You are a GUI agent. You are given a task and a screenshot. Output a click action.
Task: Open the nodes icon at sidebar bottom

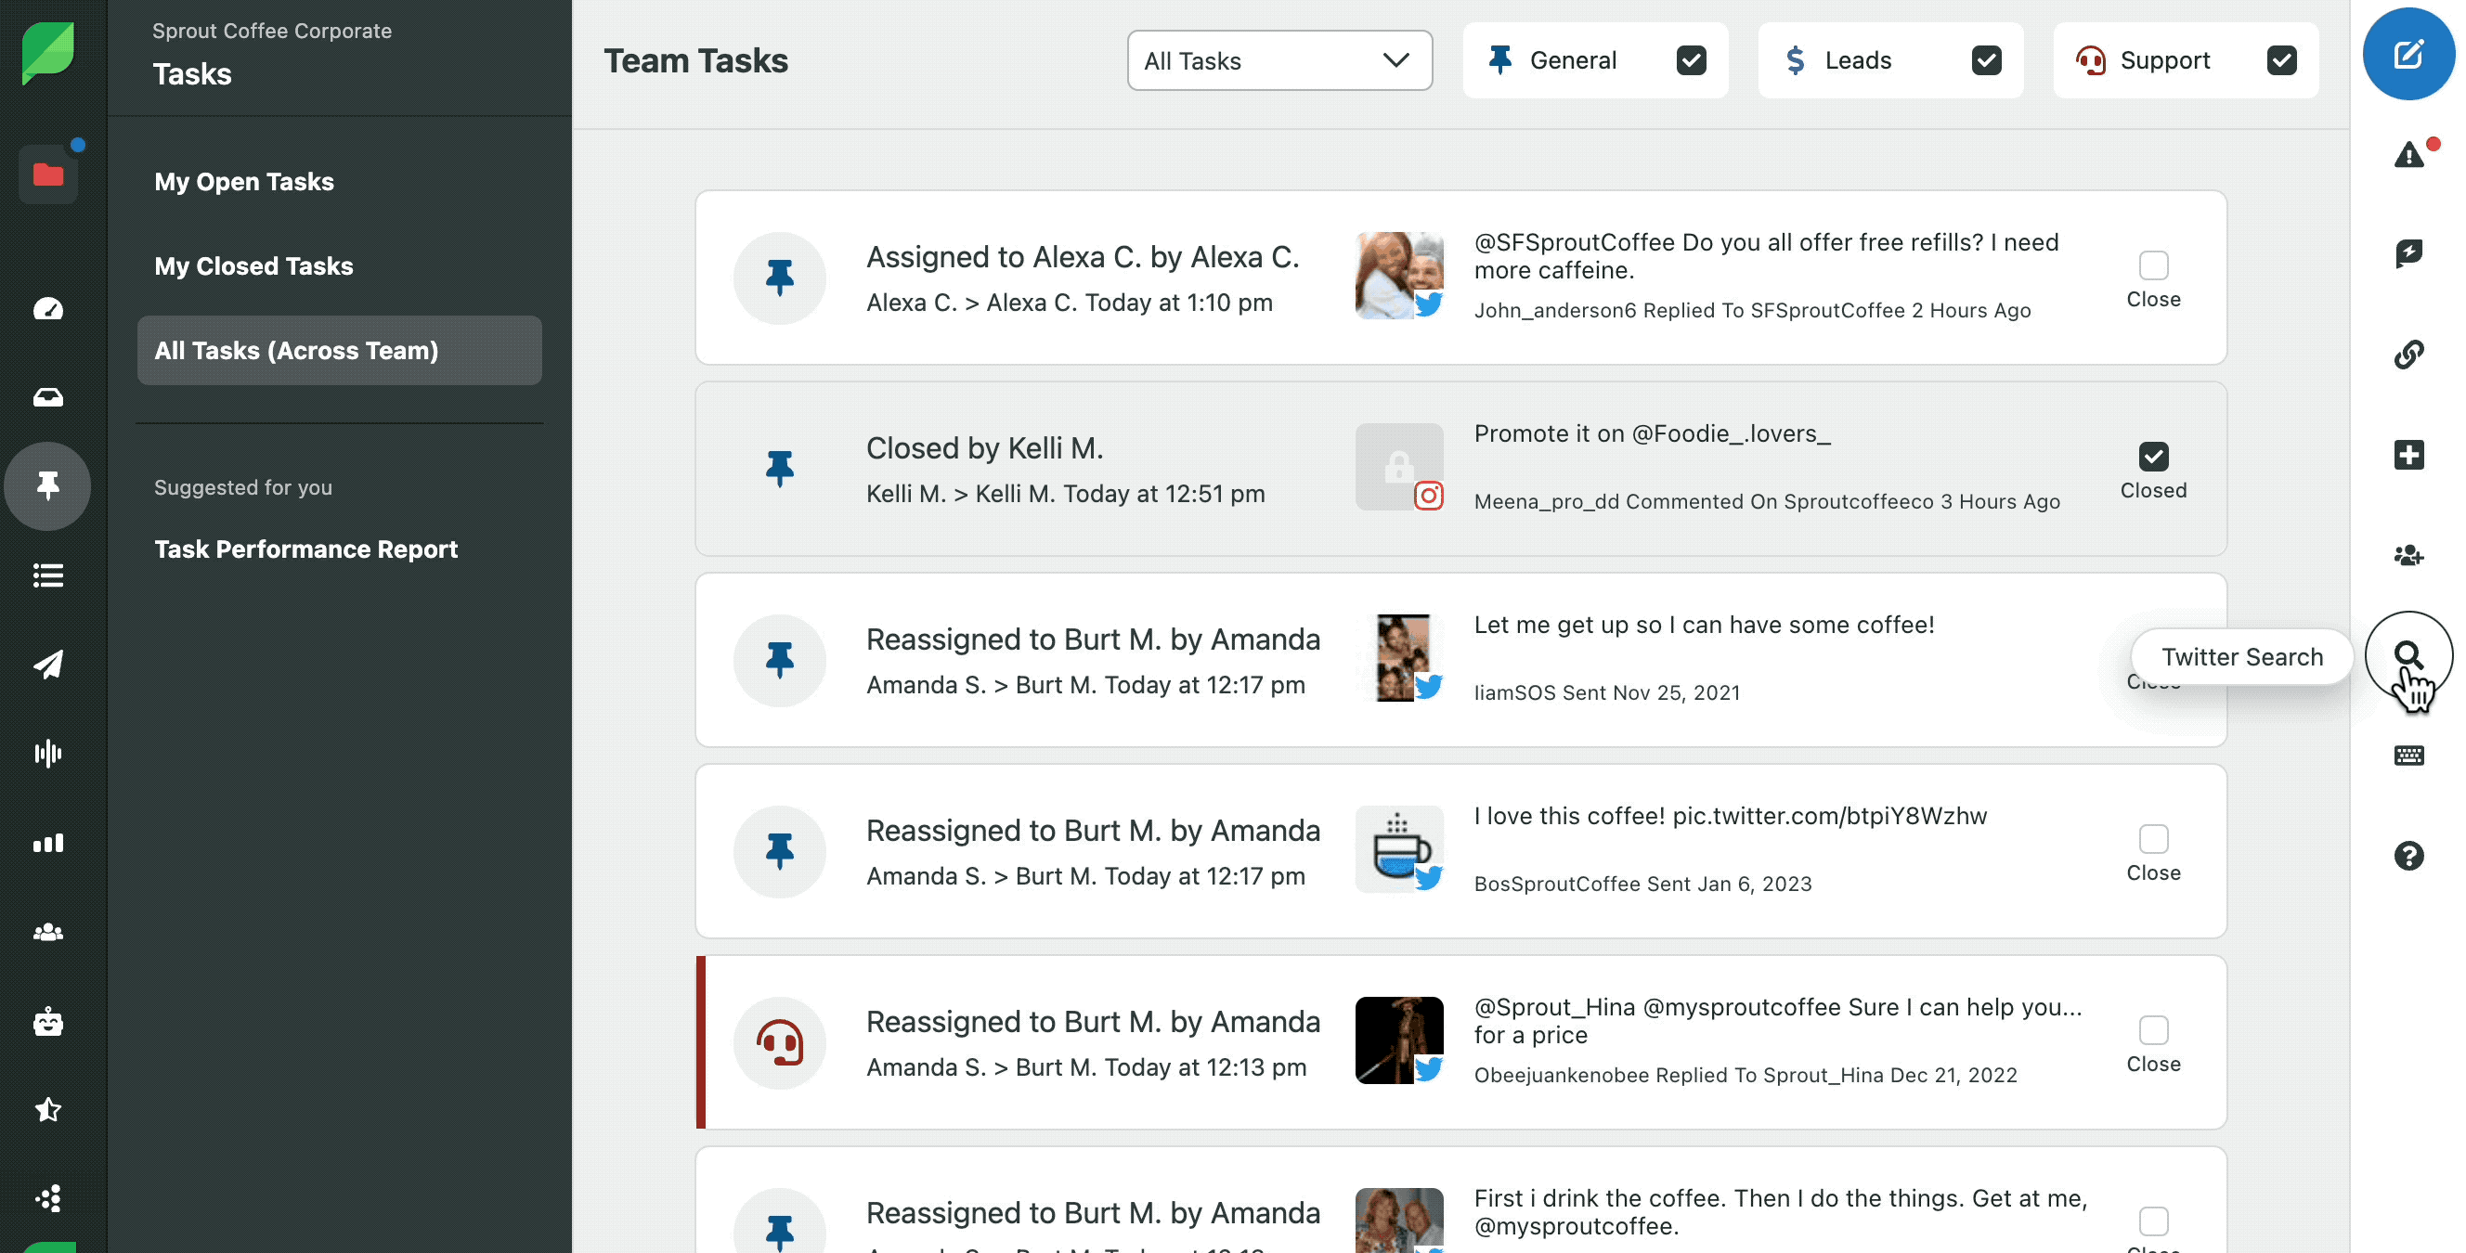(x=48, y=1198)
